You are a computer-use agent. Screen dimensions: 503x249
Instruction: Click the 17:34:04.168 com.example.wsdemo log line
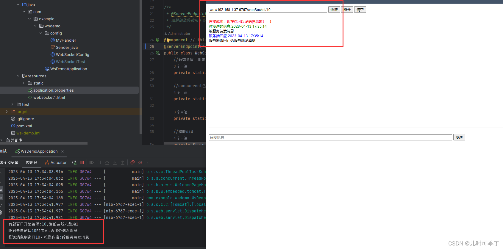107,198
